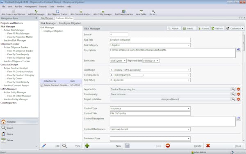
Task: Click the disabled Save button
Action: (x=143, y=146)
